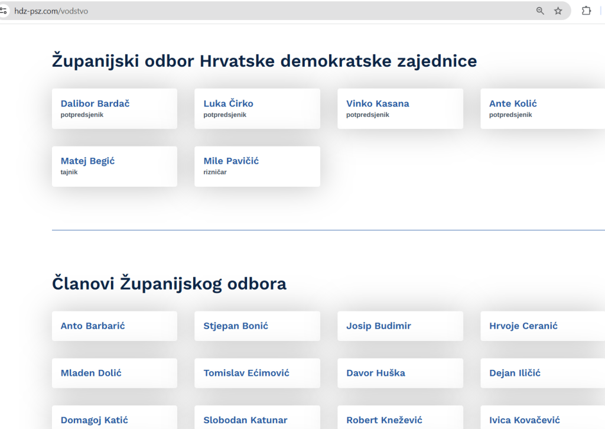The image size is (605, 429).
Task: Click Mile Pavičić rizničar card
Action: 258,166
